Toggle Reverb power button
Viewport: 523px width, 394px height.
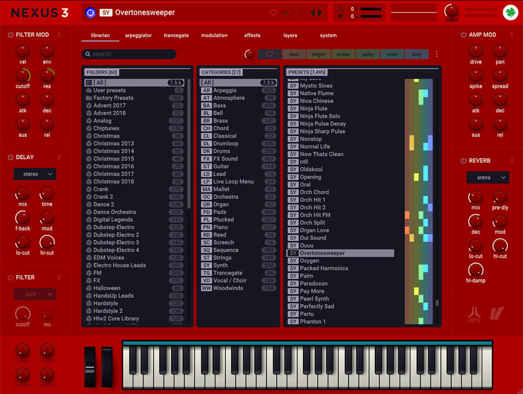[463, 160]
